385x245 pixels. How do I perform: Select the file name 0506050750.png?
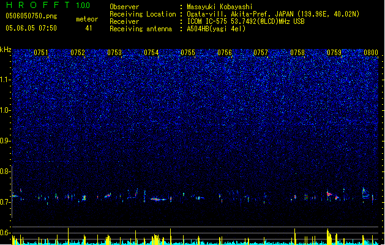coord(31,16)
